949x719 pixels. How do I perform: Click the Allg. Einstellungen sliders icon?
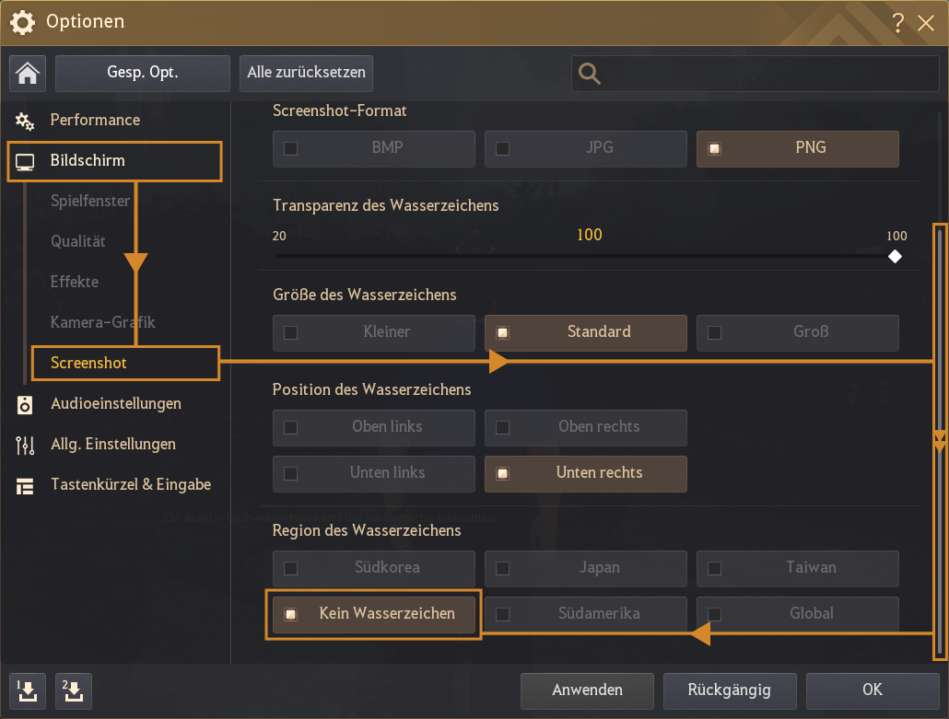pyautogui.click(x=25, y=445)
